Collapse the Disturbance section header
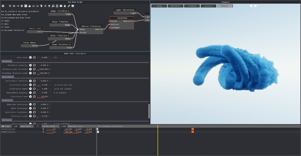This screenshot has height=156, width=301. (8, 77)
